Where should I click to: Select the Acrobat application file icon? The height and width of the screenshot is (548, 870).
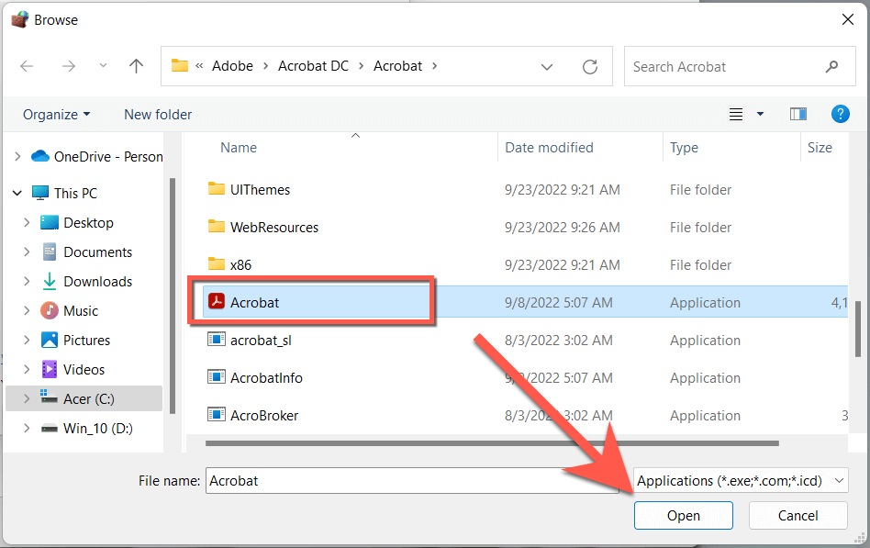[217, 303]
